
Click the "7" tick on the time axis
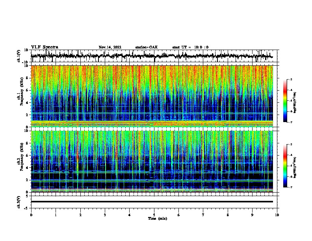(x=203, y=215)
